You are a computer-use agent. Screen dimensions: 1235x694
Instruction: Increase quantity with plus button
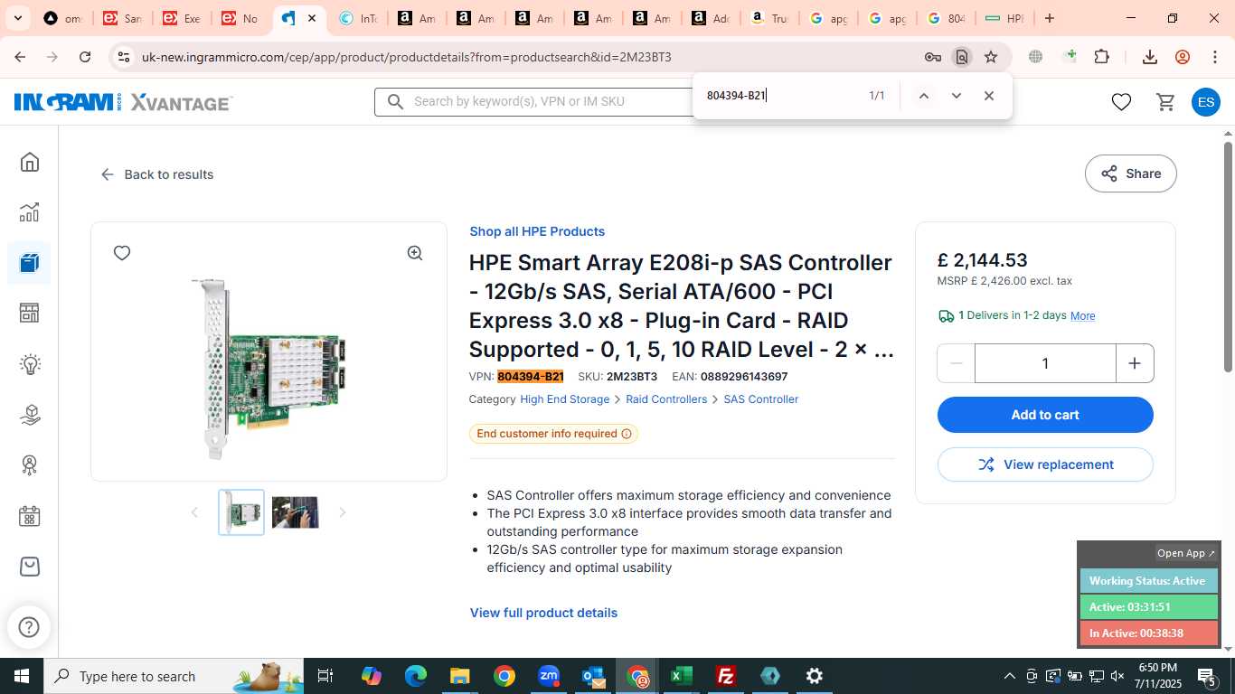tap(1135, 363)
